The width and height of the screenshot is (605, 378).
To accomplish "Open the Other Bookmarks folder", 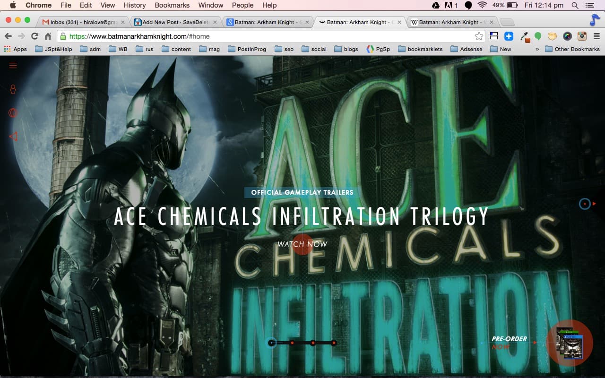I will pos(572,49).
